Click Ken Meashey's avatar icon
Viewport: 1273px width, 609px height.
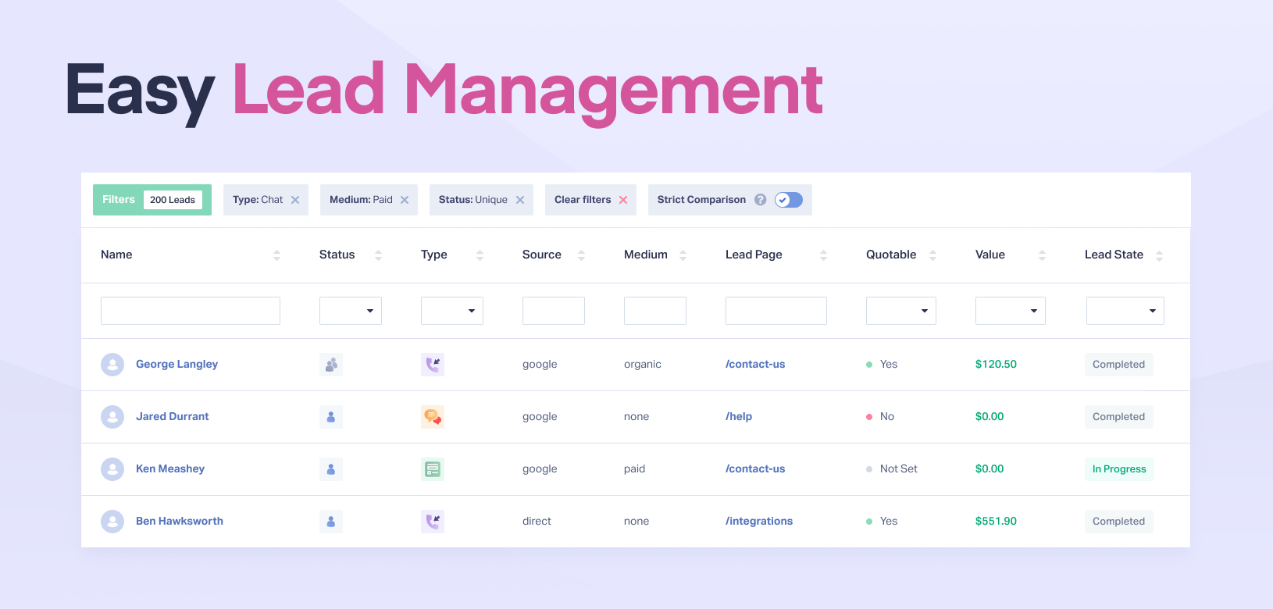click(x=112, y=469)
